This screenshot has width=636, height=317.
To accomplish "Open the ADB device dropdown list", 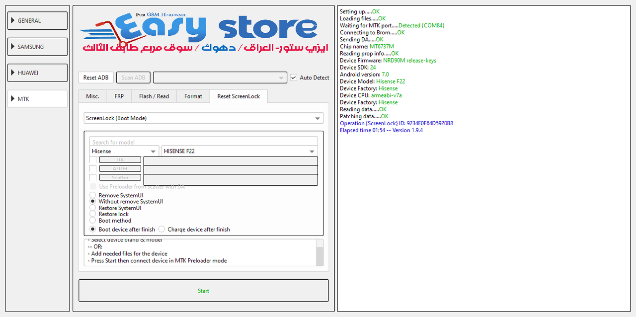I will pyautogui.click(x=220, y=78).
